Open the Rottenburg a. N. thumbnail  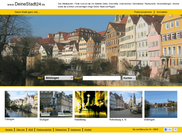(x=126, y=104)
